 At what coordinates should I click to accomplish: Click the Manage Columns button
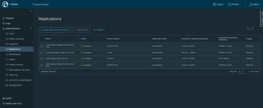[49, 71]
